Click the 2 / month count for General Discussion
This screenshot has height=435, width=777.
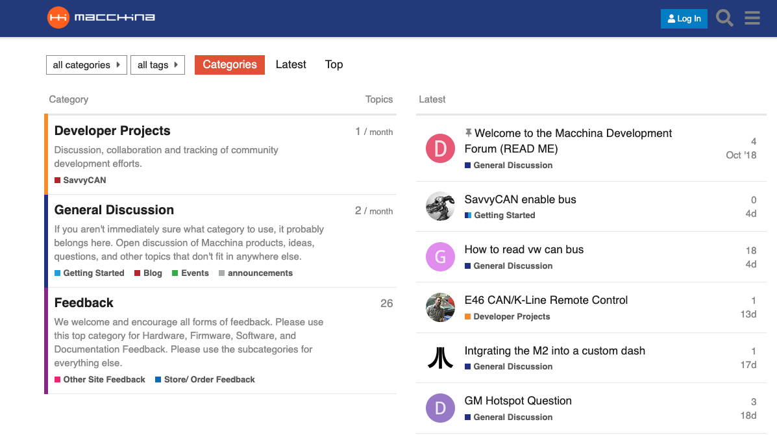tap(374, 211)
